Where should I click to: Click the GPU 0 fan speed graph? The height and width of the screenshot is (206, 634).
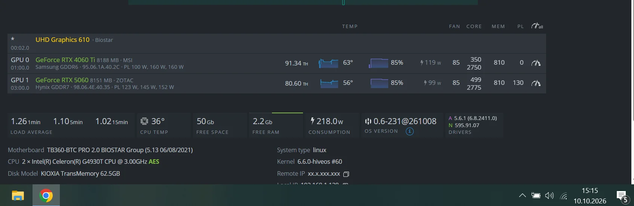point(379,63)
